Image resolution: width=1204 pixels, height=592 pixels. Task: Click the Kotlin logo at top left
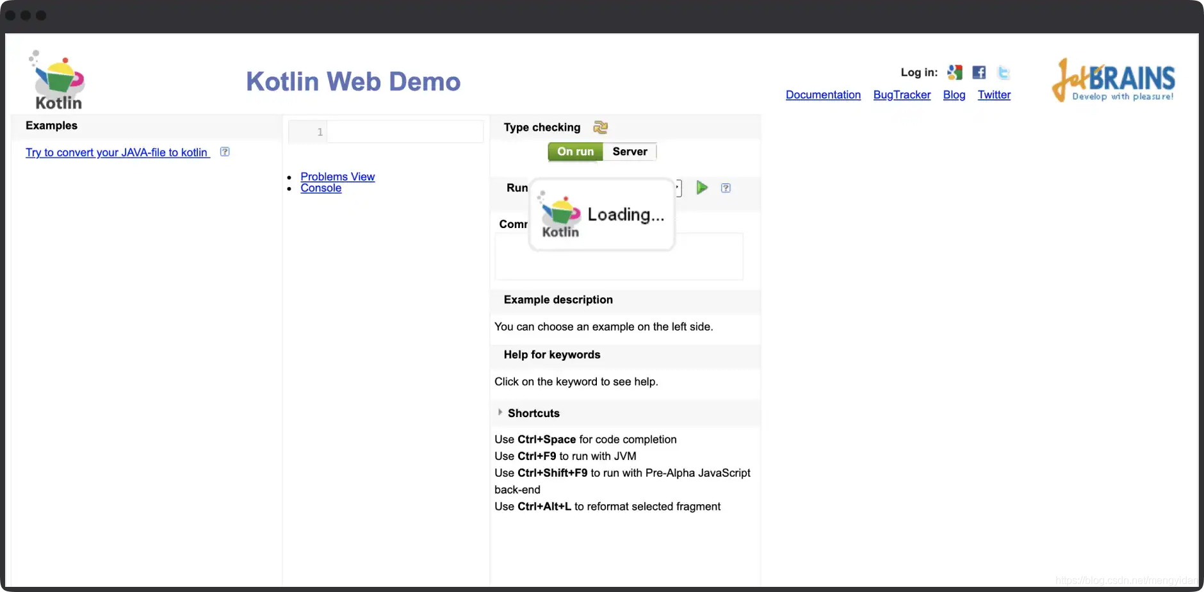click(57, 81)
